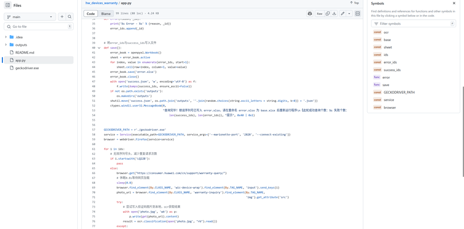
Task: Click line number 57
Action: click(x=93, y=130)
